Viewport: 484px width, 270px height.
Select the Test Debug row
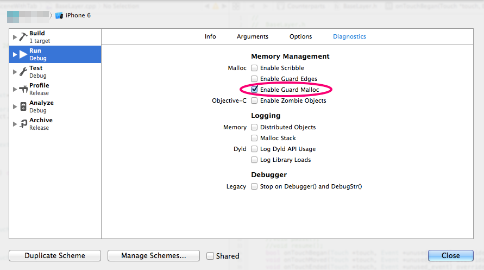coord(55,72)
